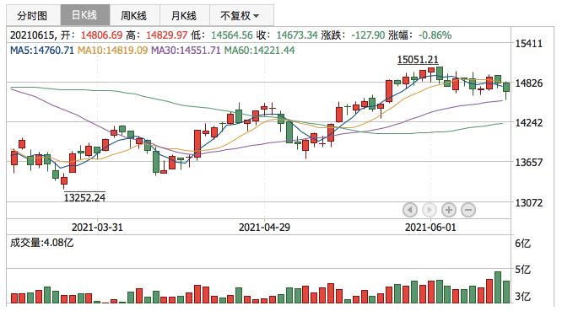Click the MA30:14551.71 indicator text
The height and width of the screenshot is (311, 562).
(x=186, y=50)
